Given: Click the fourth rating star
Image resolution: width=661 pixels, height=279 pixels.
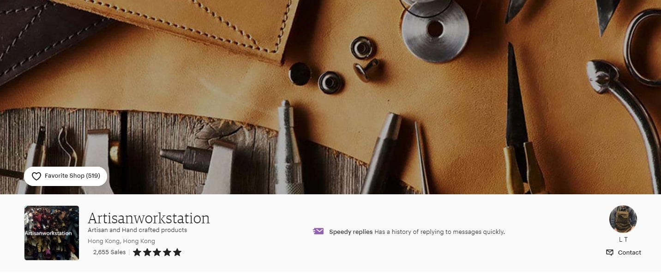Looking at the screenshot, I should tap(167, 252).
